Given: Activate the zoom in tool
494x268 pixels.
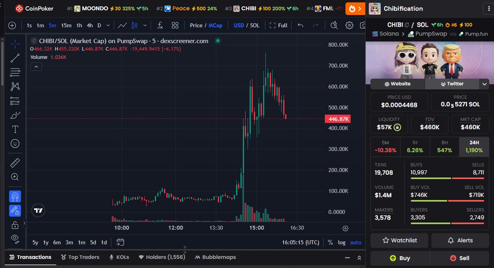Looking at the screenshot, I should point(15,177).
